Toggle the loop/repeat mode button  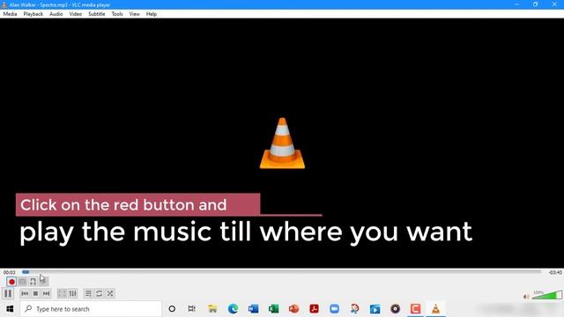tap(100, 293)
